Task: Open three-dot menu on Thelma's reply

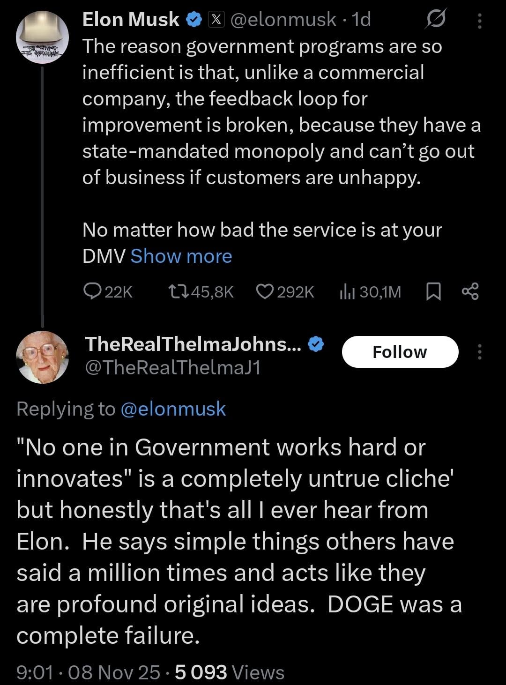Action: point(479,352)
